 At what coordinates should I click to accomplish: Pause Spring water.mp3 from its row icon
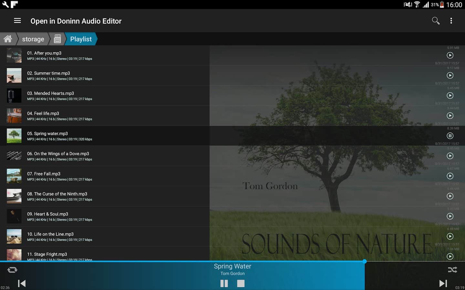[450, 136]
